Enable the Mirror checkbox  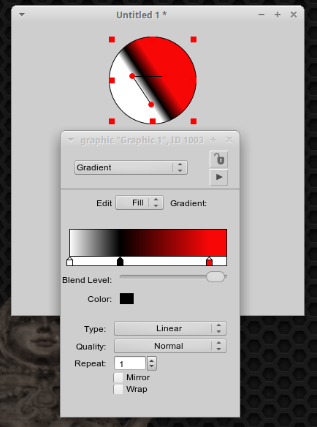(118, 378)
